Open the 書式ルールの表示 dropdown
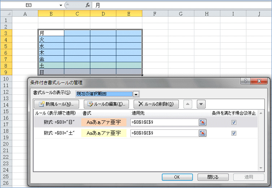 pyautogui.click(x=136, y=94)
